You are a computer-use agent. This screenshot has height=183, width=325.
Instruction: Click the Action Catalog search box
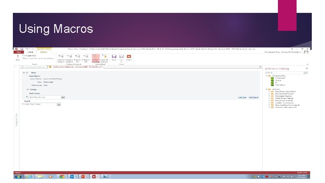[x=284, y=73]
